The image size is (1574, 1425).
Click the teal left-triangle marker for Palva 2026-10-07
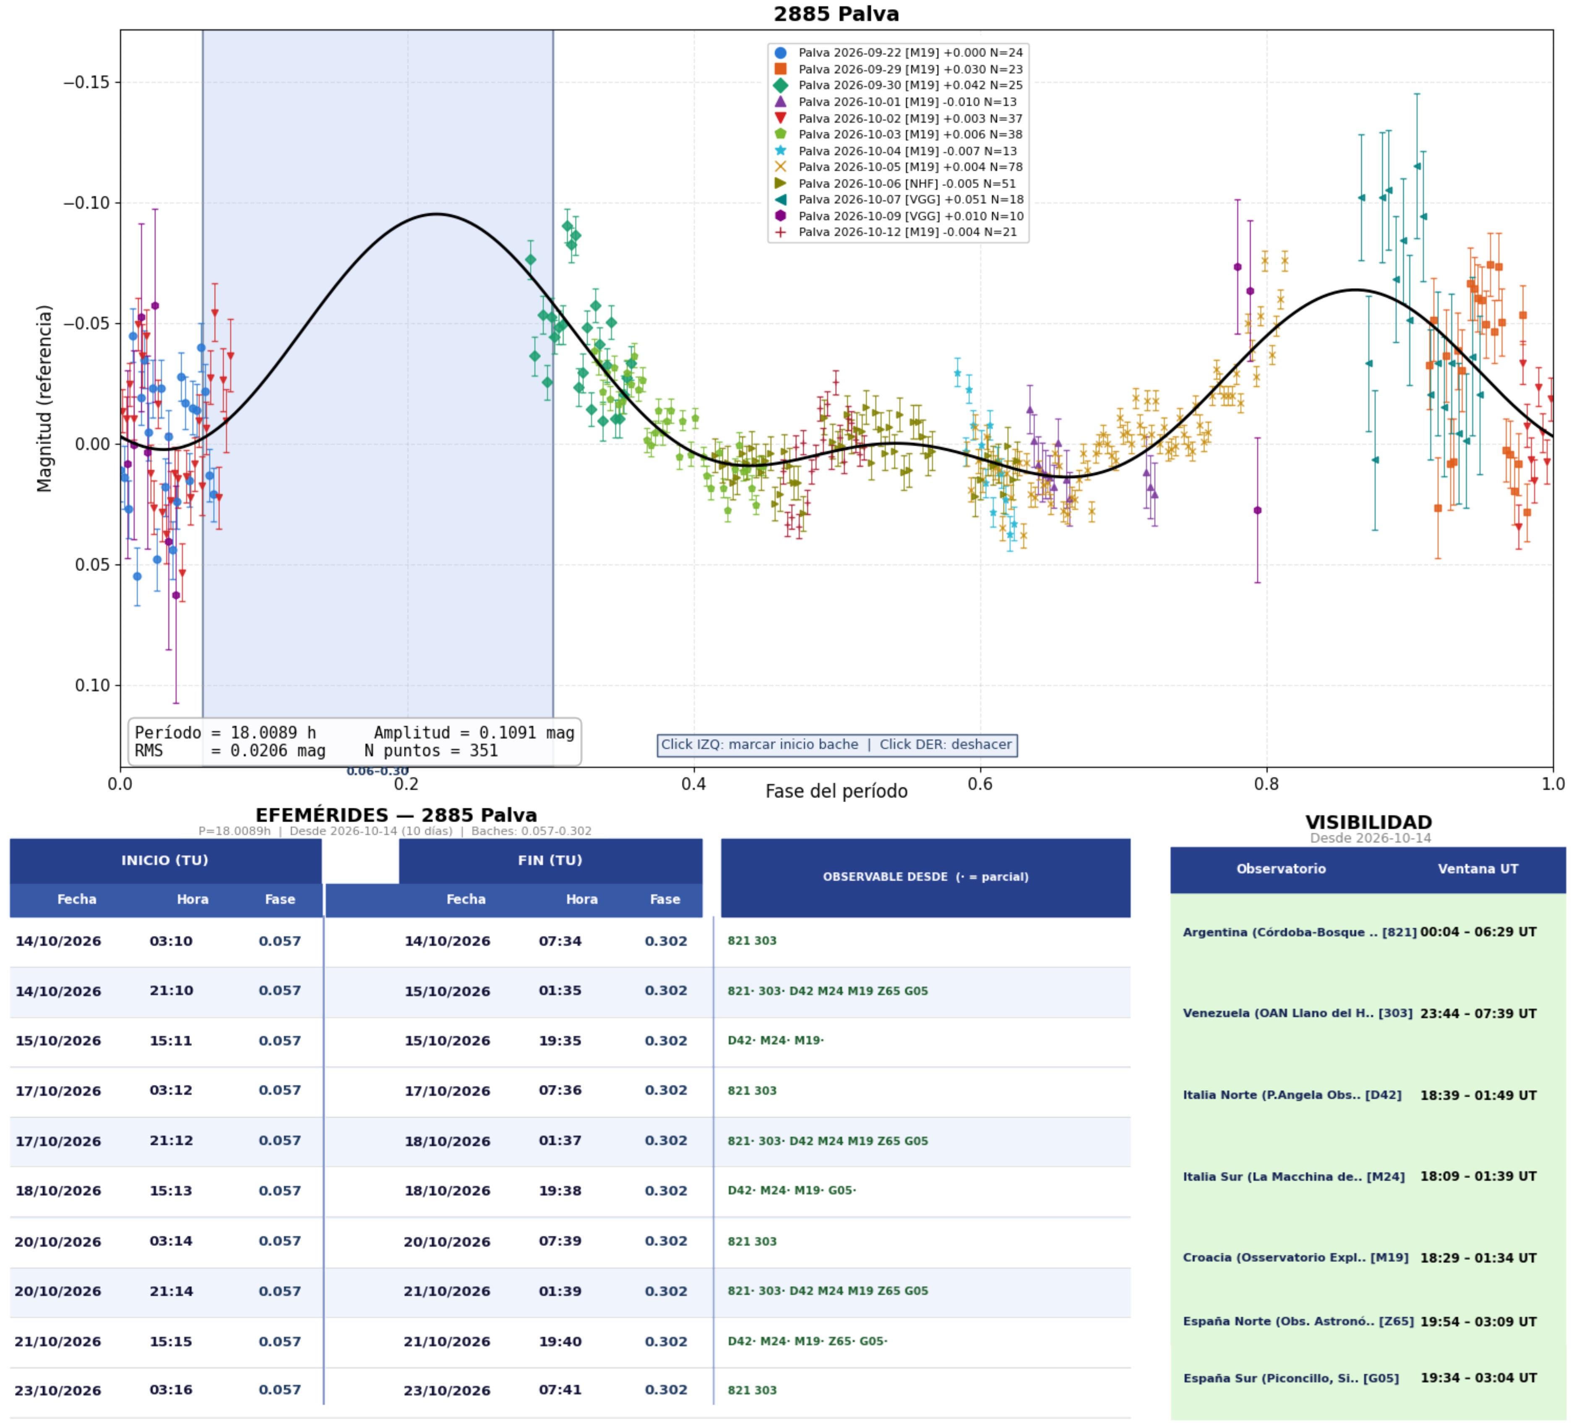[780, 200]
